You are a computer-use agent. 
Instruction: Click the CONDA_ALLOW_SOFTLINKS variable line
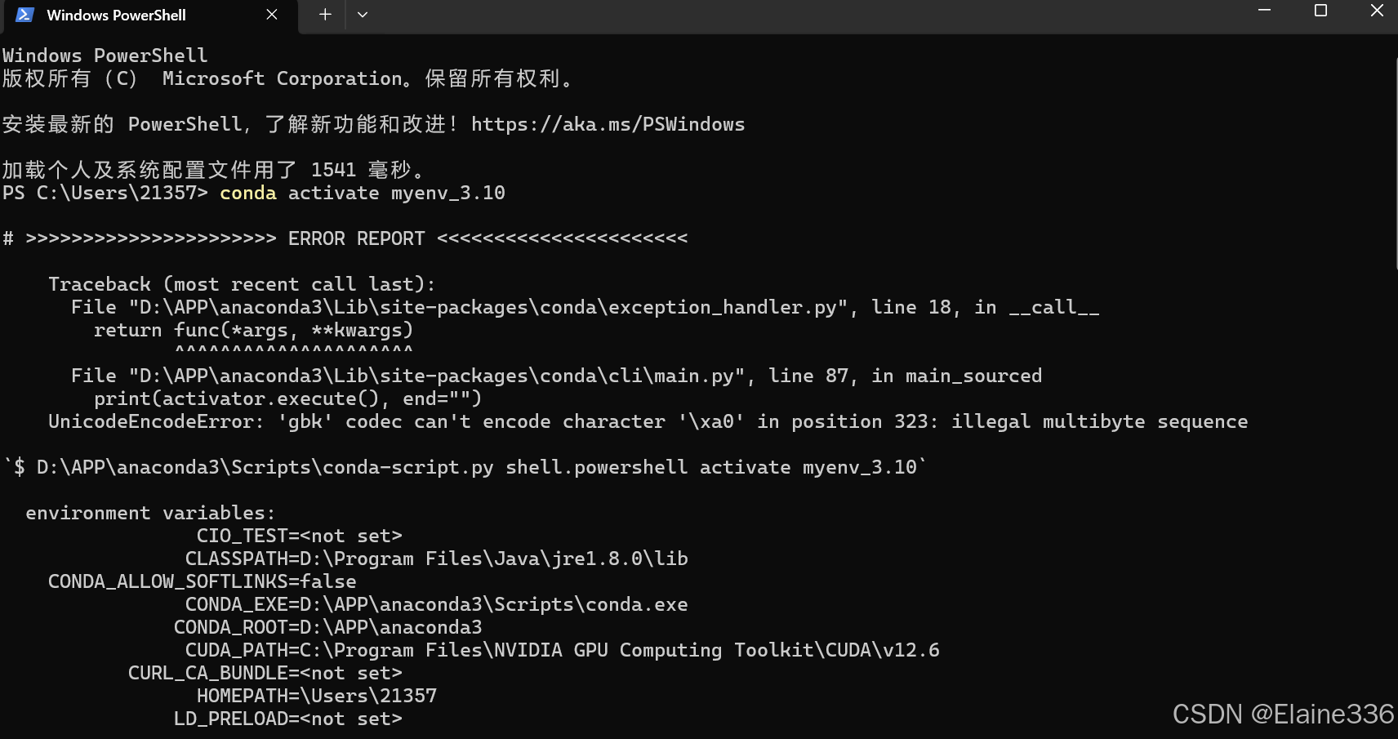[x=202, y=581]
